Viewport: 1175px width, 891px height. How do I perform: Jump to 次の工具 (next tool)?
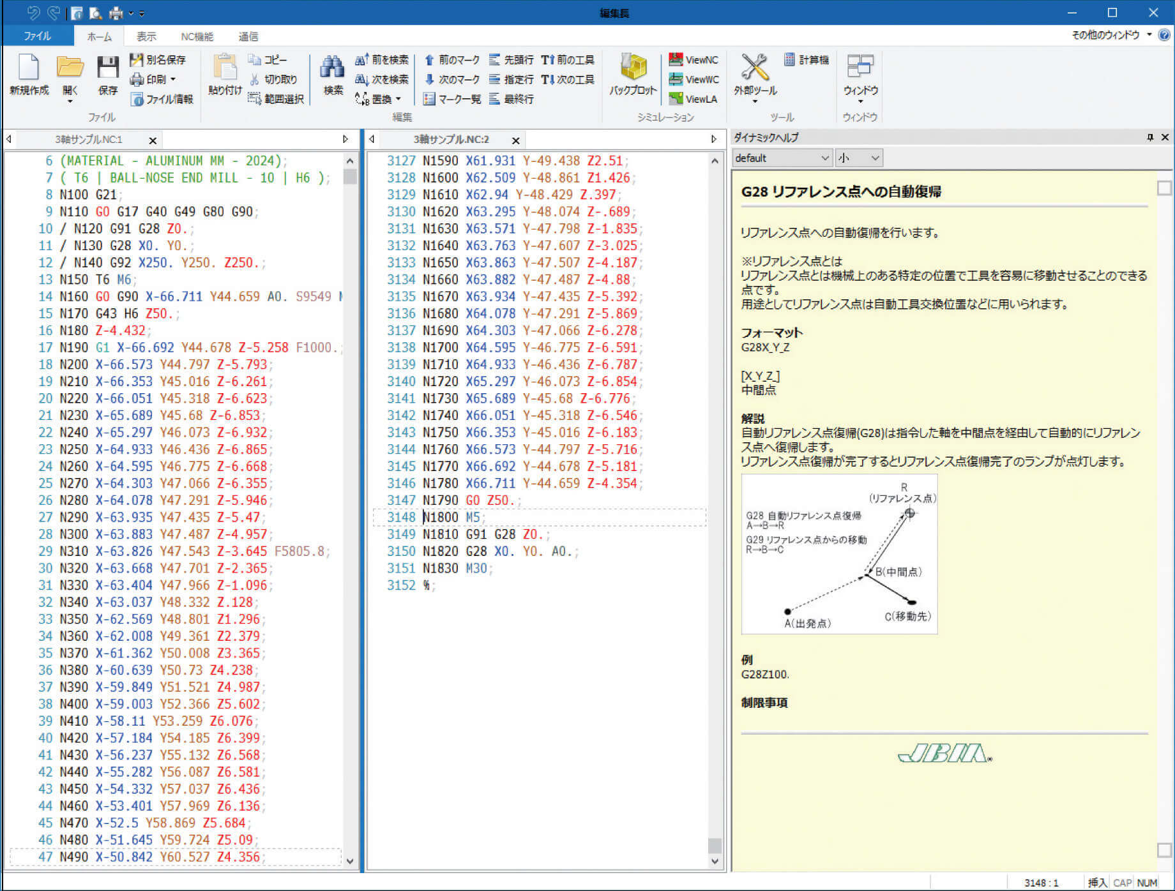(x=567, y=80)
